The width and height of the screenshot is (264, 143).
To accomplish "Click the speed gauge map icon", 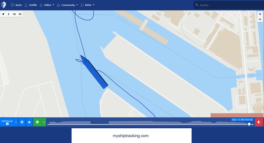I will 20,14.
